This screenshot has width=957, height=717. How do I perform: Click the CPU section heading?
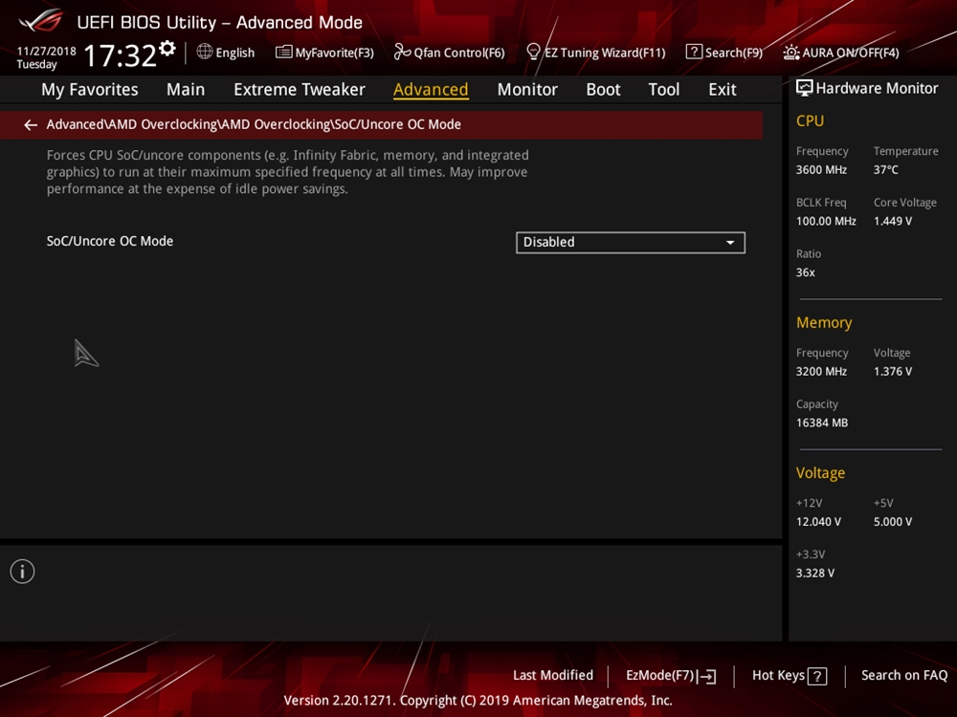coord(810,120)
